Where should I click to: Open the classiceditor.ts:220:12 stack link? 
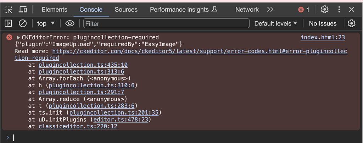78,126
